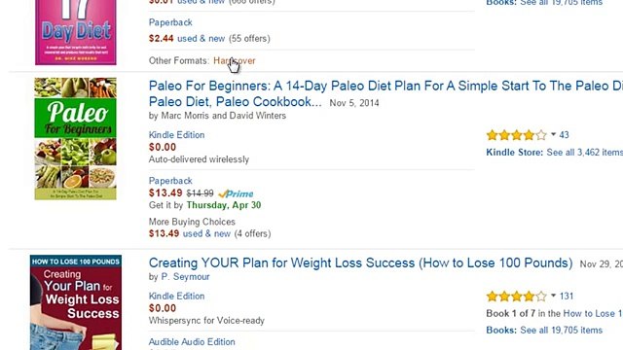This screenshot has width=623, height=350.
Task: See all 3,462 items in Kindle Store
Action: [584, 153]
